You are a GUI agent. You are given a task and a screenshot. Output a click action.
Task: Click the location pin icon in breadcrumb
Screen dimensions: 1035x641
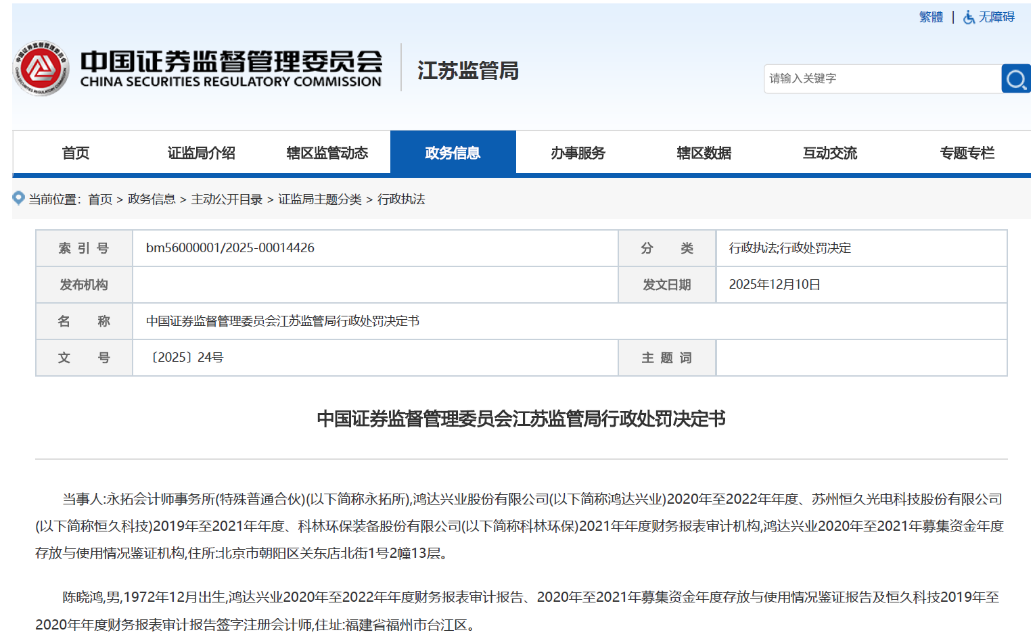(19, 198)
